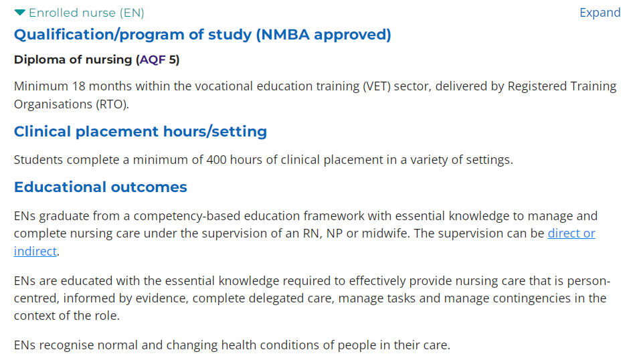
Task: Open the 'direct or' supervision hyperlink
Action: point(571,233)
